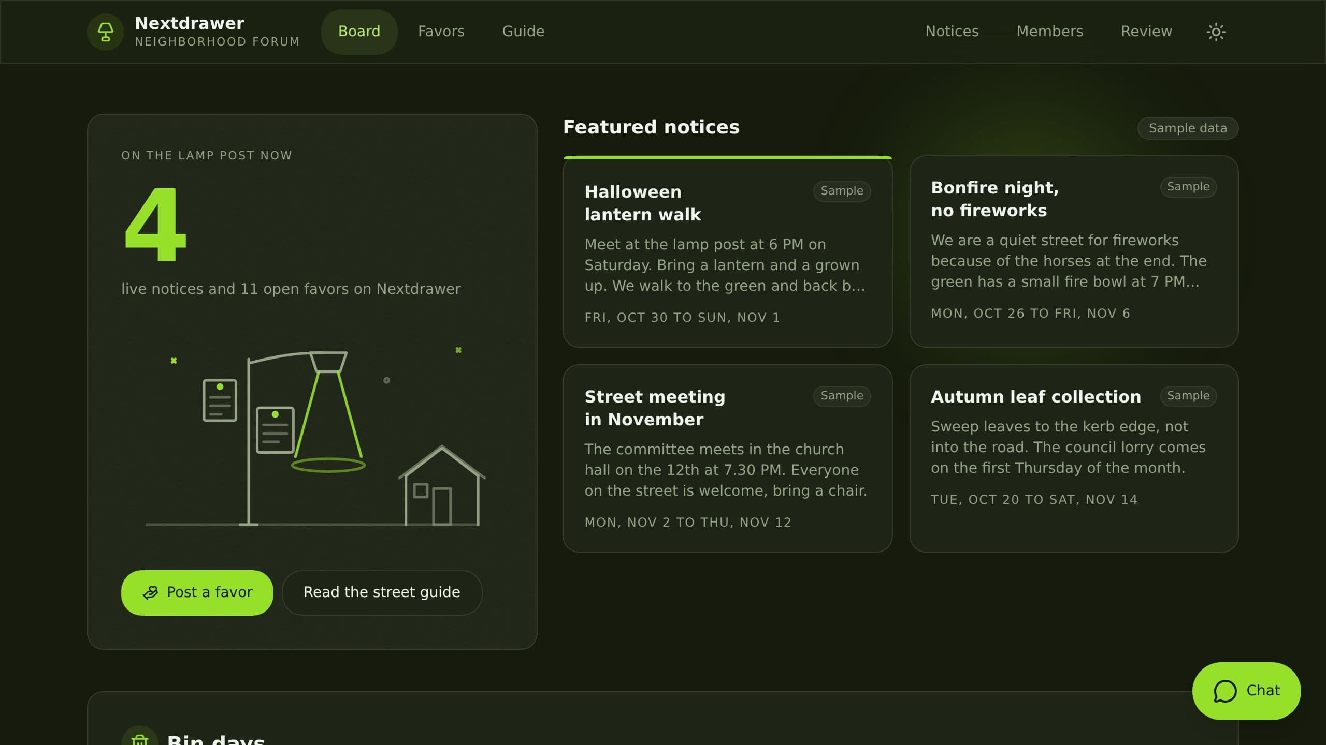Screen dimensions: 1326x745
Task: Click the Nextdrawer lamp logo icon
Action: pos(106,32)
